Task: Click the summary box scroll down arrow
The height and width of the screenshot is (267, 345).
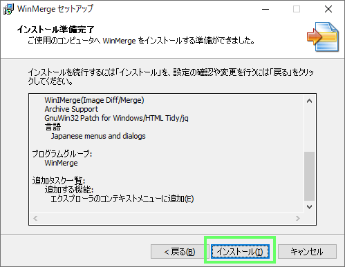Action: pos(309,207)
